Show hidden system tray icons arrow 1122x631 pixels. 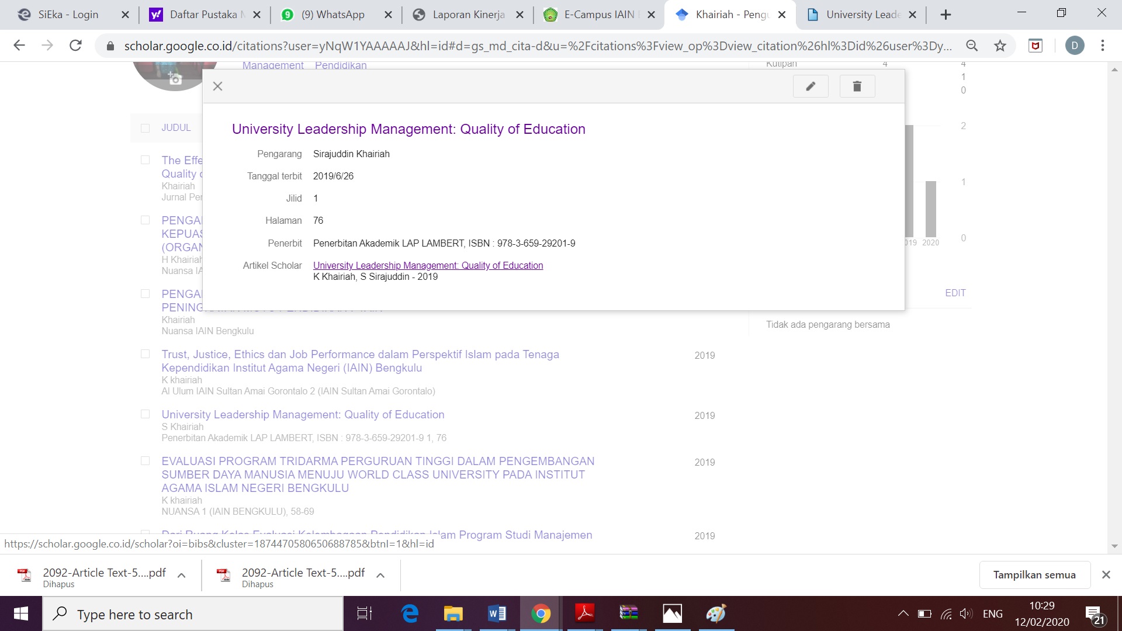pyautogui.click(x=903, y=613)
